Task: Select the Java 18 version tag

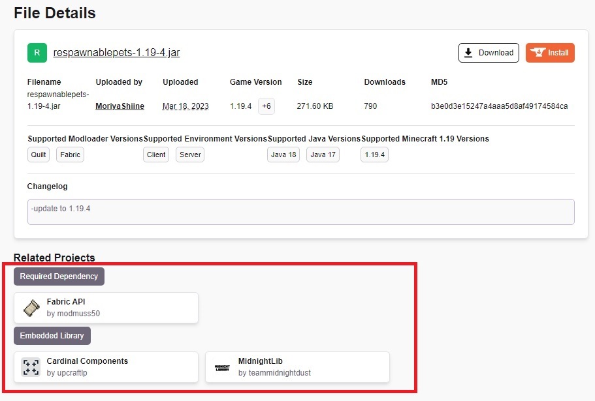Action: (x=283, y=155)
